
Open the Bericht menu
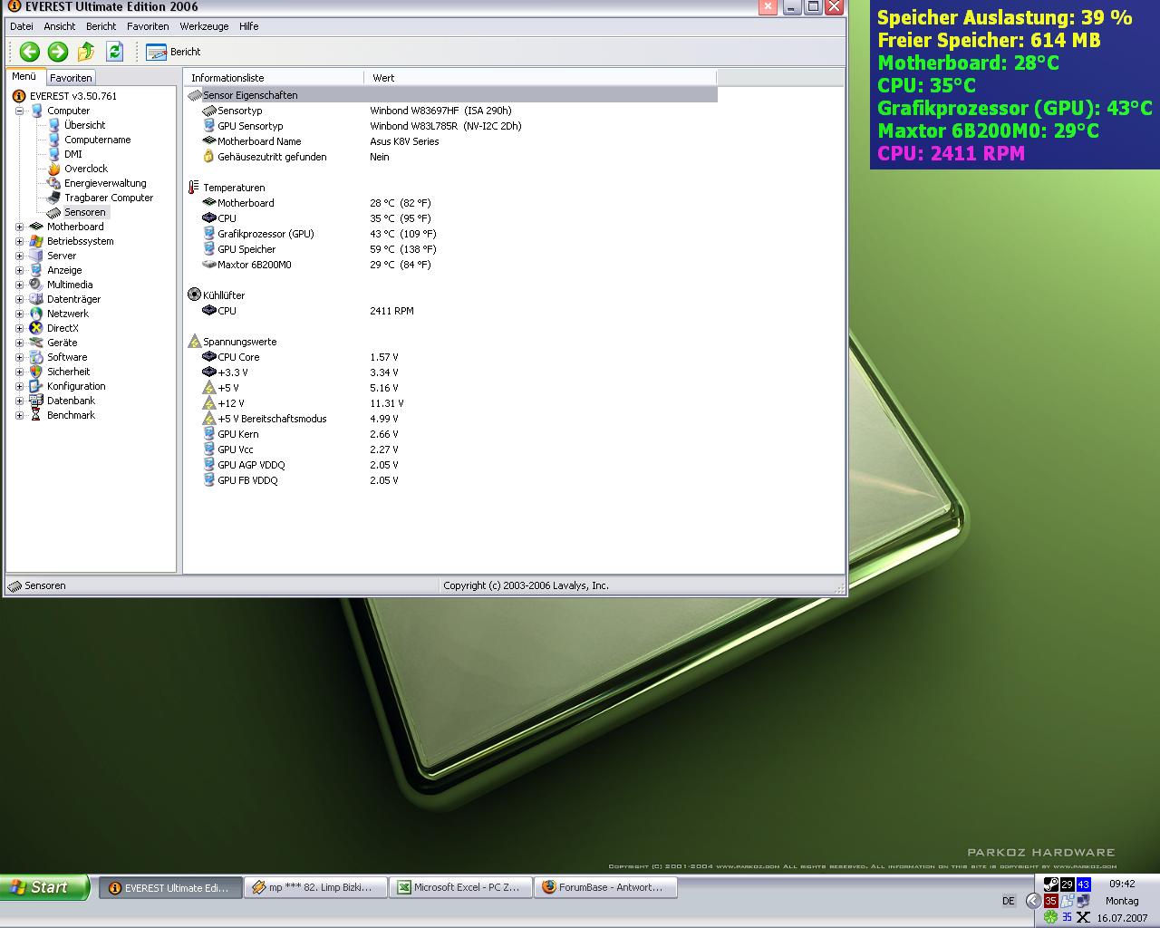coord(101,26)
